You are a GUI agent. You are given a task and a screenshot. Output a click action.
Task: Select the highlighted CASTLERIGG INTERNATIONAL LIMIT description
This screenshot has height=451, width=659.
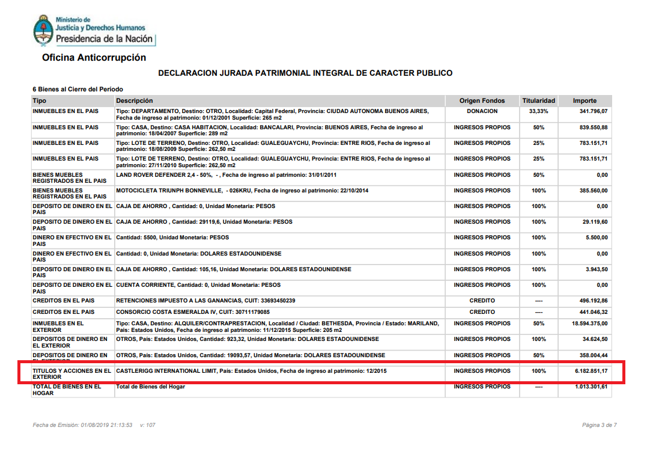pyautogui.click(x=251, y=371)
